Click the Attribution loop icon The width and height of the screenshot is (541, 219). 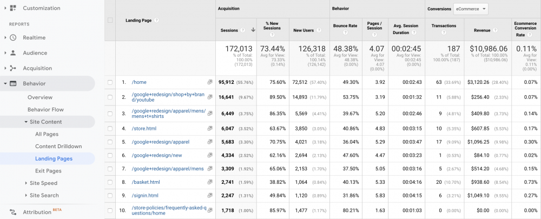(13, 212)
